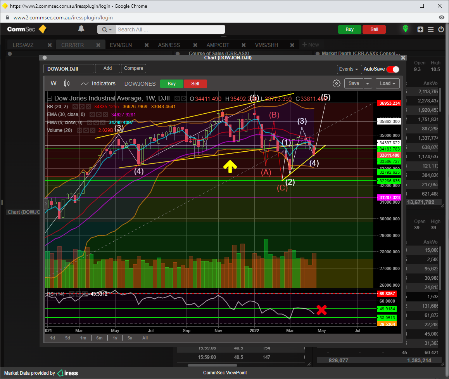Screen dimensions: 449x379
Task: Switch to the EVN/GLN tab
Action: 121,45
